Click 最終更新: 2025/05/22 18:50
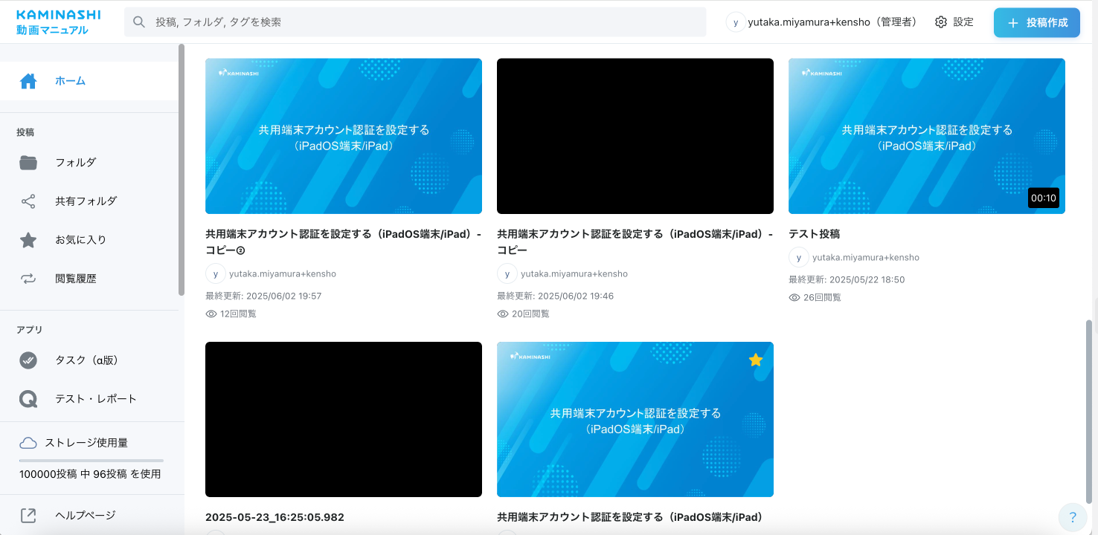 click(x=847, y=279)
